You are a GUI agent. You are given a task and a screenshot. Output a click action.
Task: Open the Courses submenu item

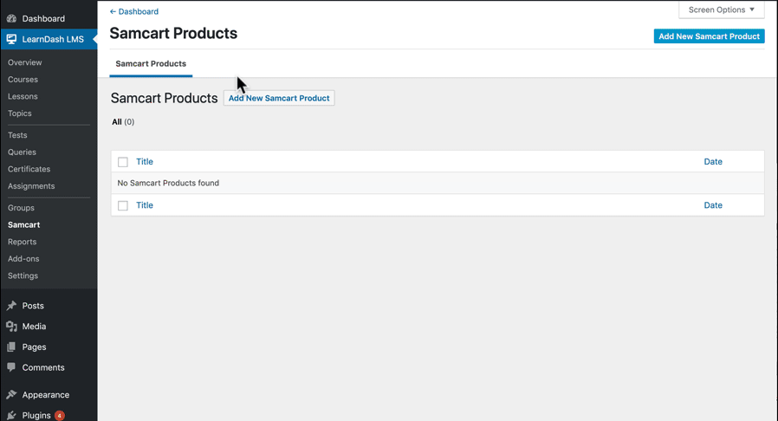coord(23,80)
